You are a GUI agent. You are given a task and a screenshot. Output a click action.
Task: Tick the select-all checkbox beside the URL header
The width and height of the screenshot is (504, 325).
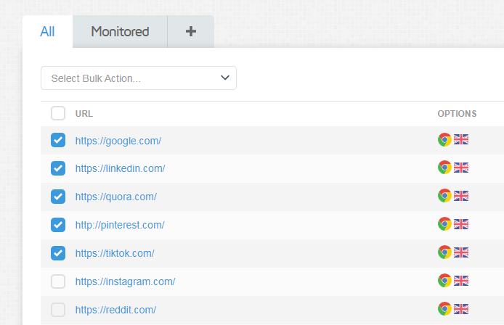58,113
